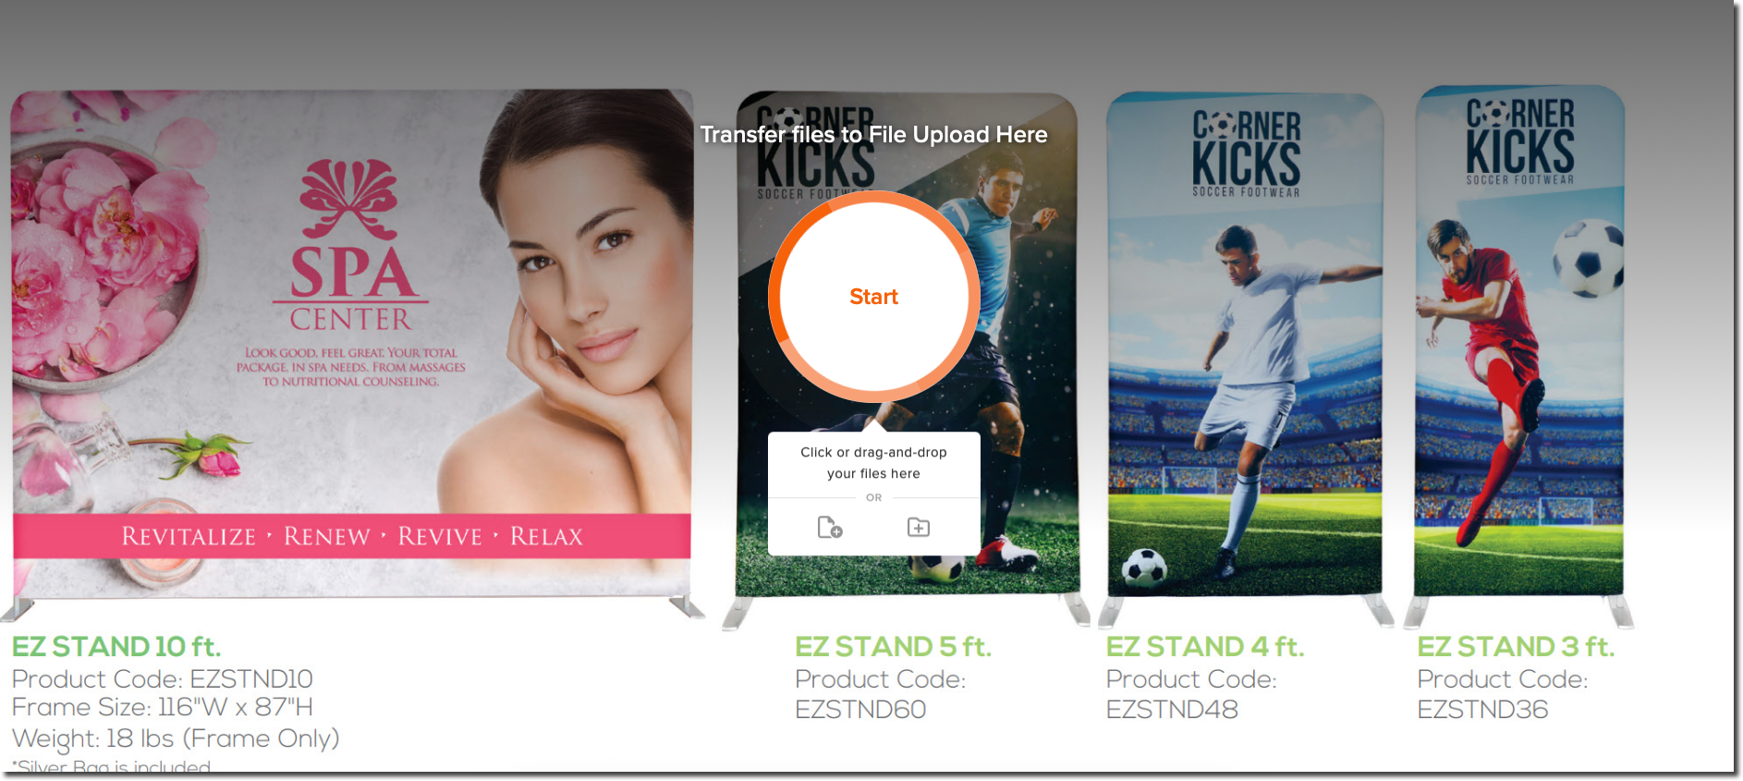Select the EZ Stand 4 ft. banner image
The image size is (1743, 781).
1245,344
